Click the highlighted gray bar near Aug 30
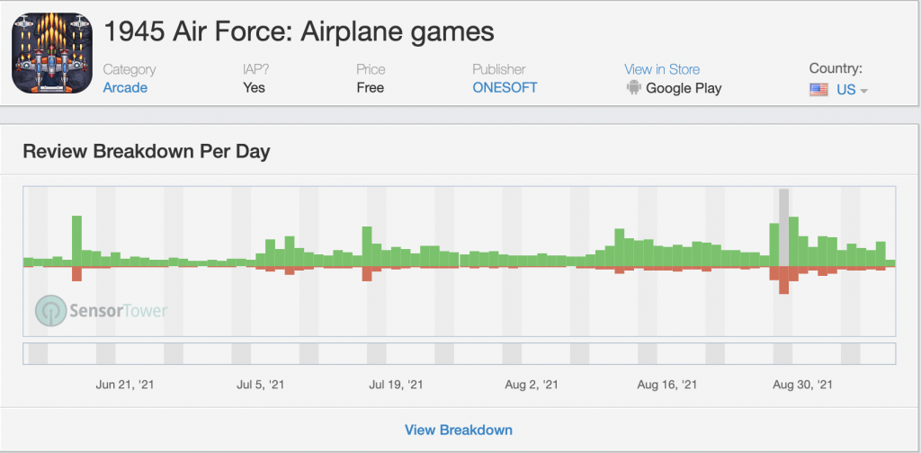The width and height of the screenshot is (921, 453). coord(783,227)
